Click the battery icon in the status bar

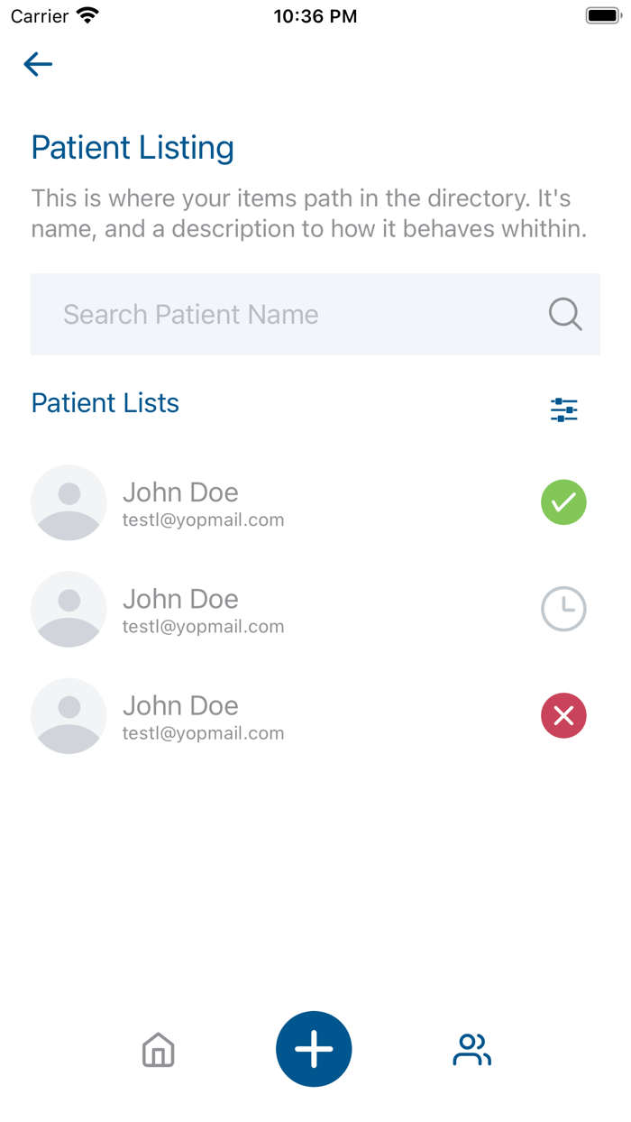[603, 16]
